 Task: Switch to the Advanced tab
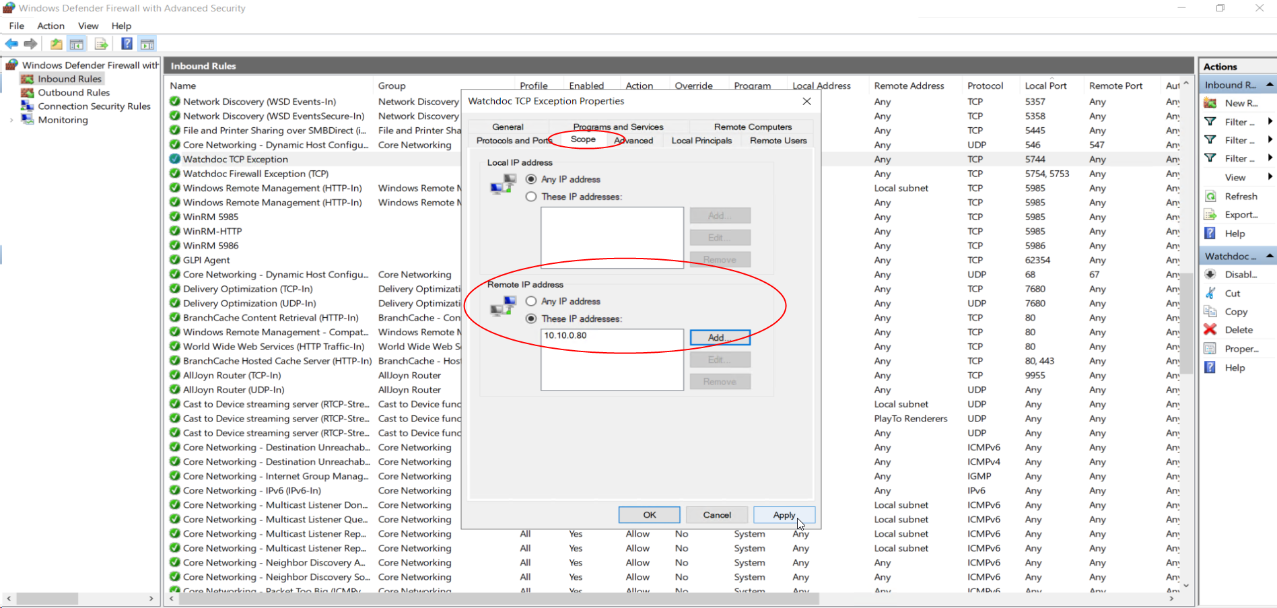point(634,141)
